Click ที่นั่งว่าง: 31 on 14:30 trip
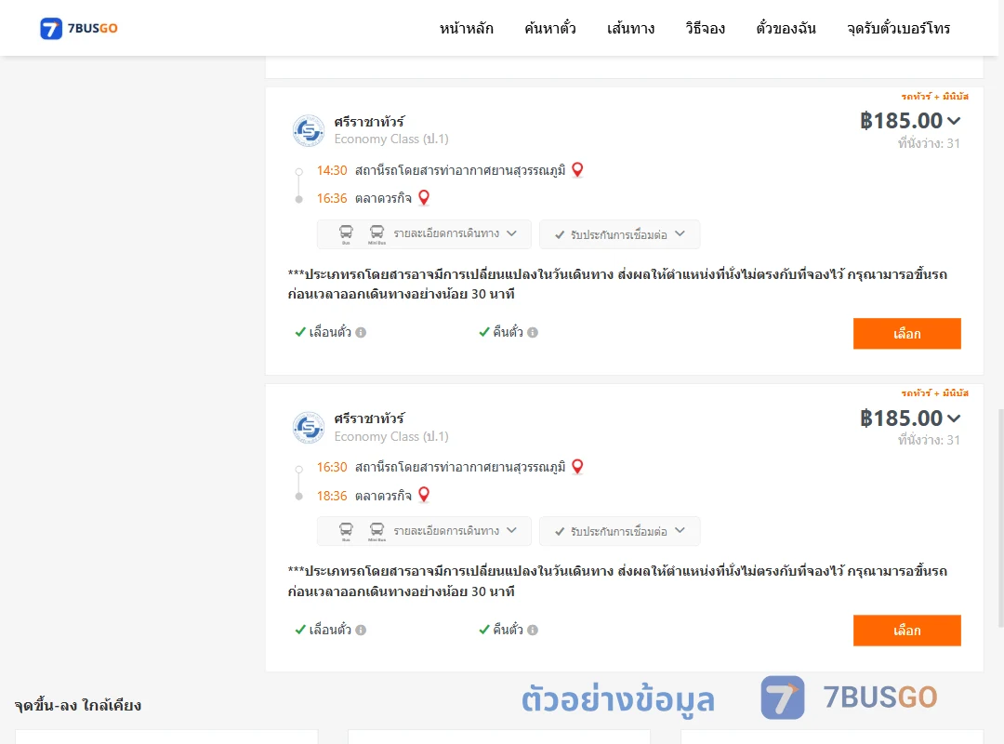The image size is (1004, 744). [x=929, y=143]
